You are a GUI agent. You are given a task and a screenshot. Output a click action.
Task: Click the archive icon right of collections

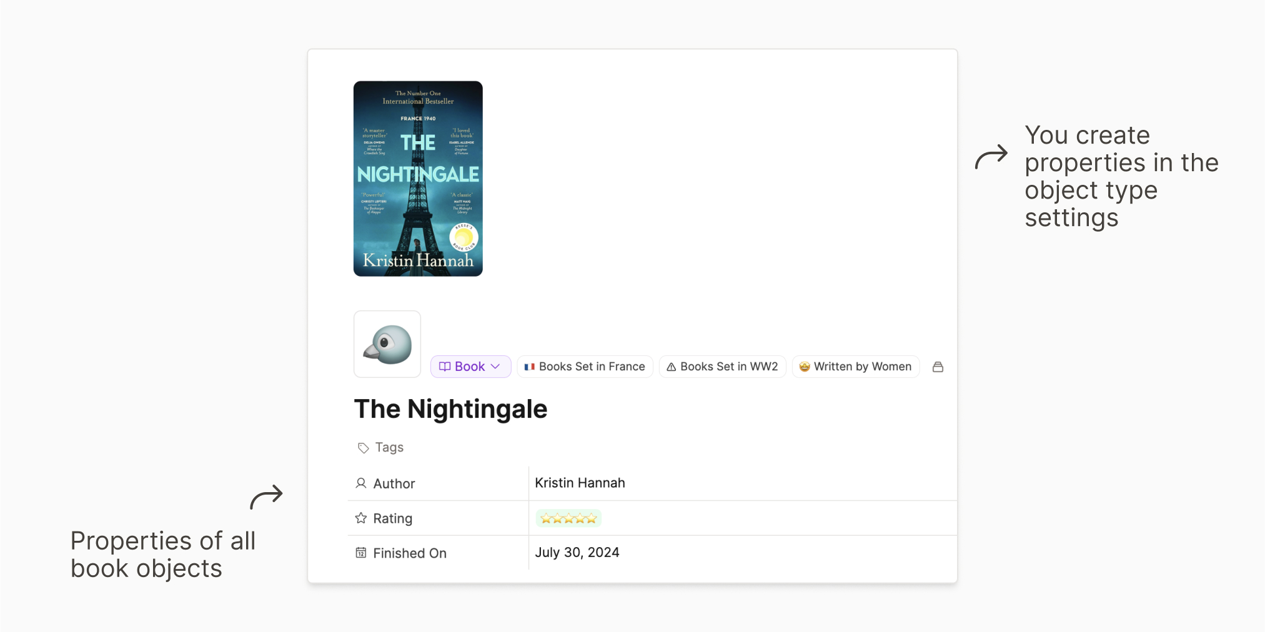click(938, 367)
